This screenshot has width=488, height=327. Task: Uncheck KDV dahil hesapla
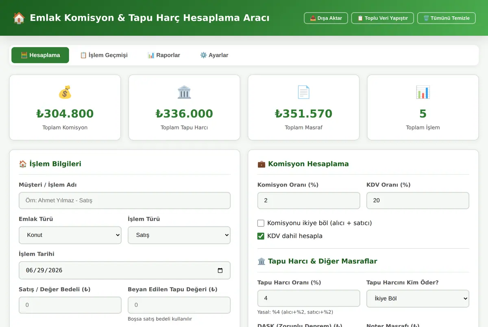pos(261,236)
